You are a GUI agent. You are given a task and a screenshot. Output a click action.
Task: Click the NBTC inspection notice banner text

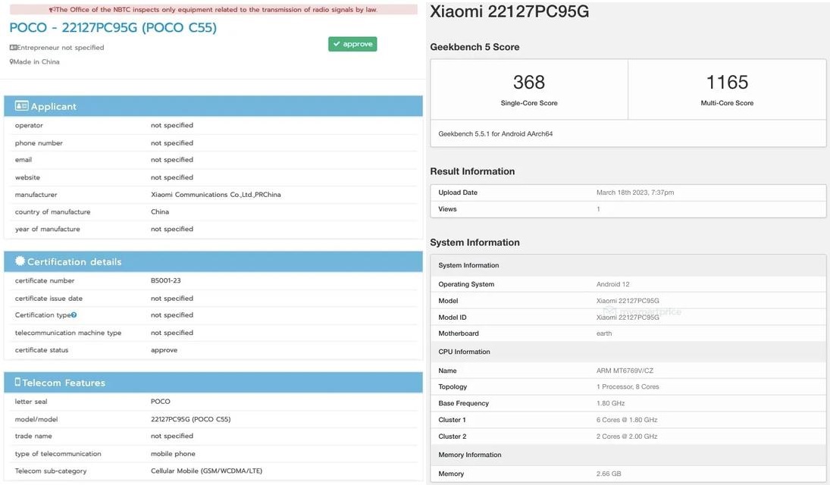point(217,10)
